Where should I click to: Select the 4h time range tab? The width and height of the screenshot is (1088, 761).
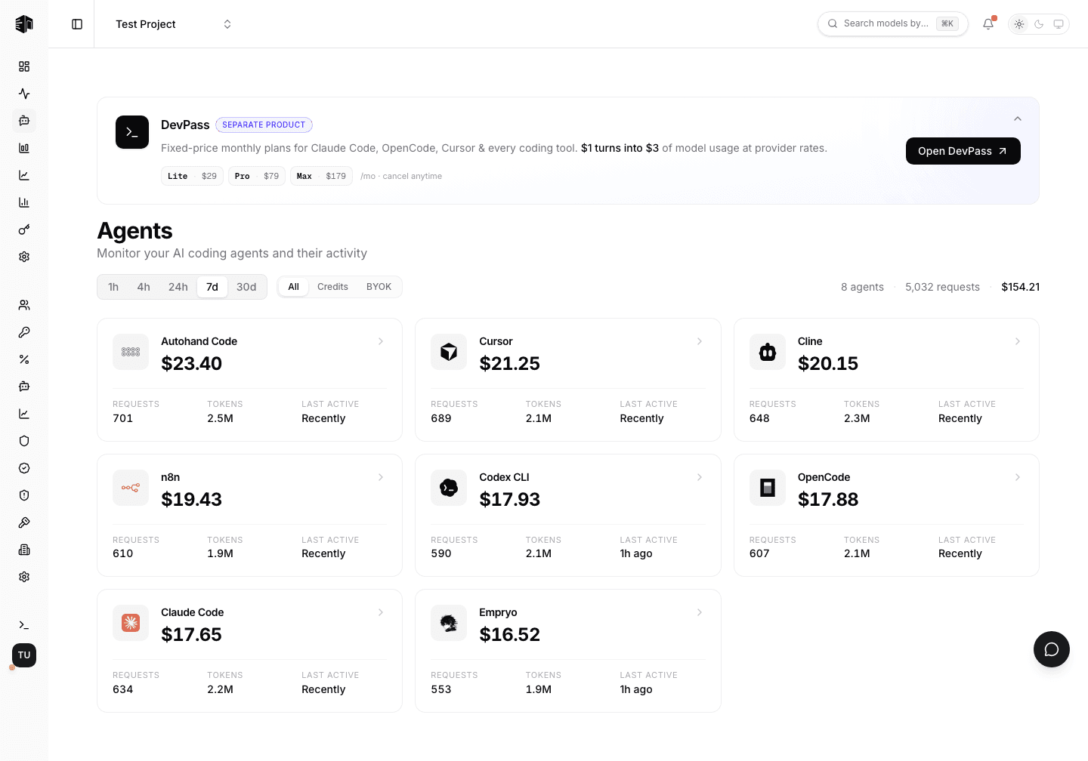tap(144, 287)
